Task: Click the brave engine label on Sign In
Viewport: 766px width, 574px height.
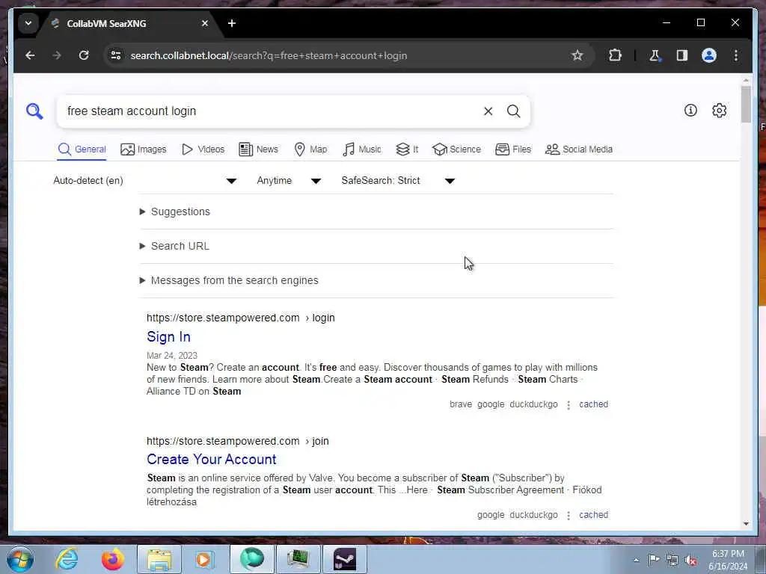Action: coord(461,404)
